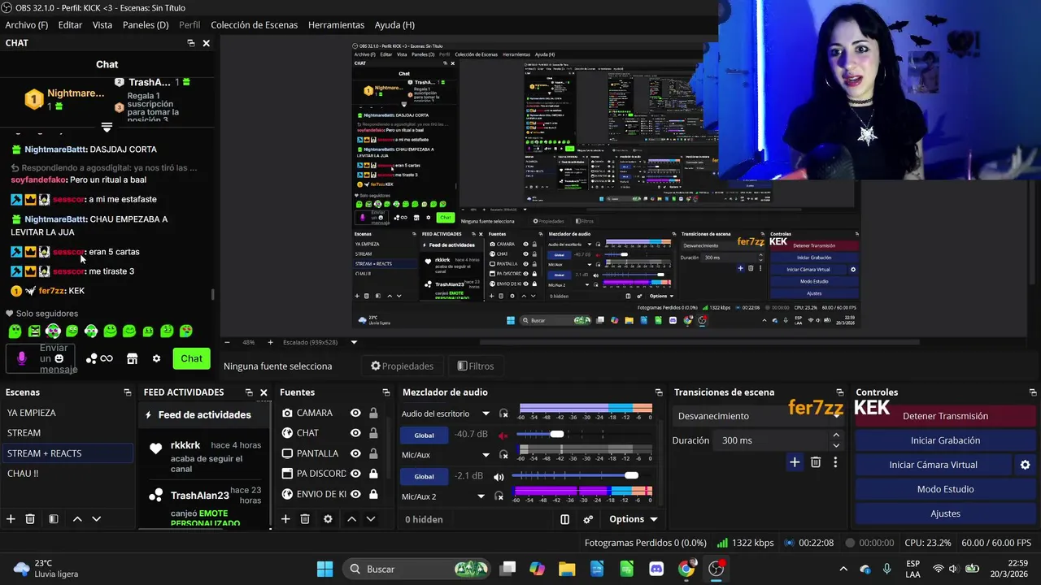1041x585 pixels.
Task: Open the Vista menu
Action: coord(102,25)
